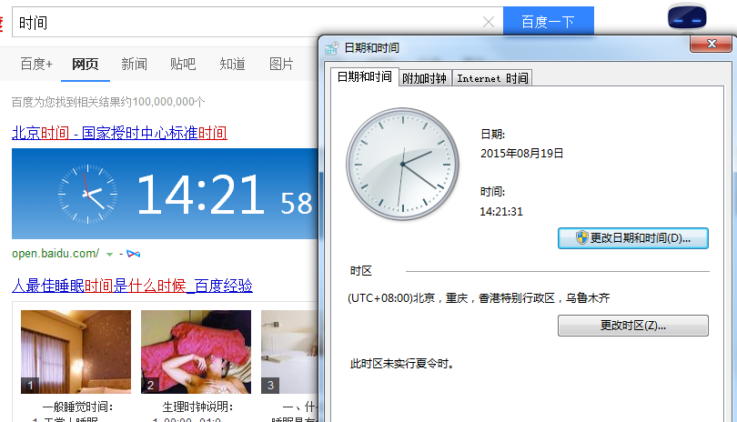Open sleep thumbnail number 3

289,351
